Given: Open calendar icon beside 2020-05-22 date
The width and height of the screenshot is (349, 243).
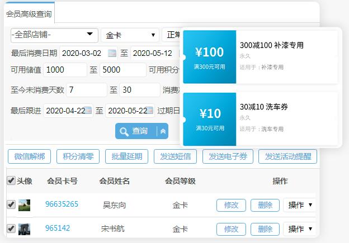Looking at the screenshot, I should [x=150, y=110].
